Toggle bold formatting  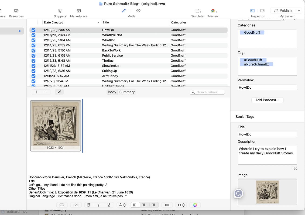pyautogui.click(x=89, y=205)
